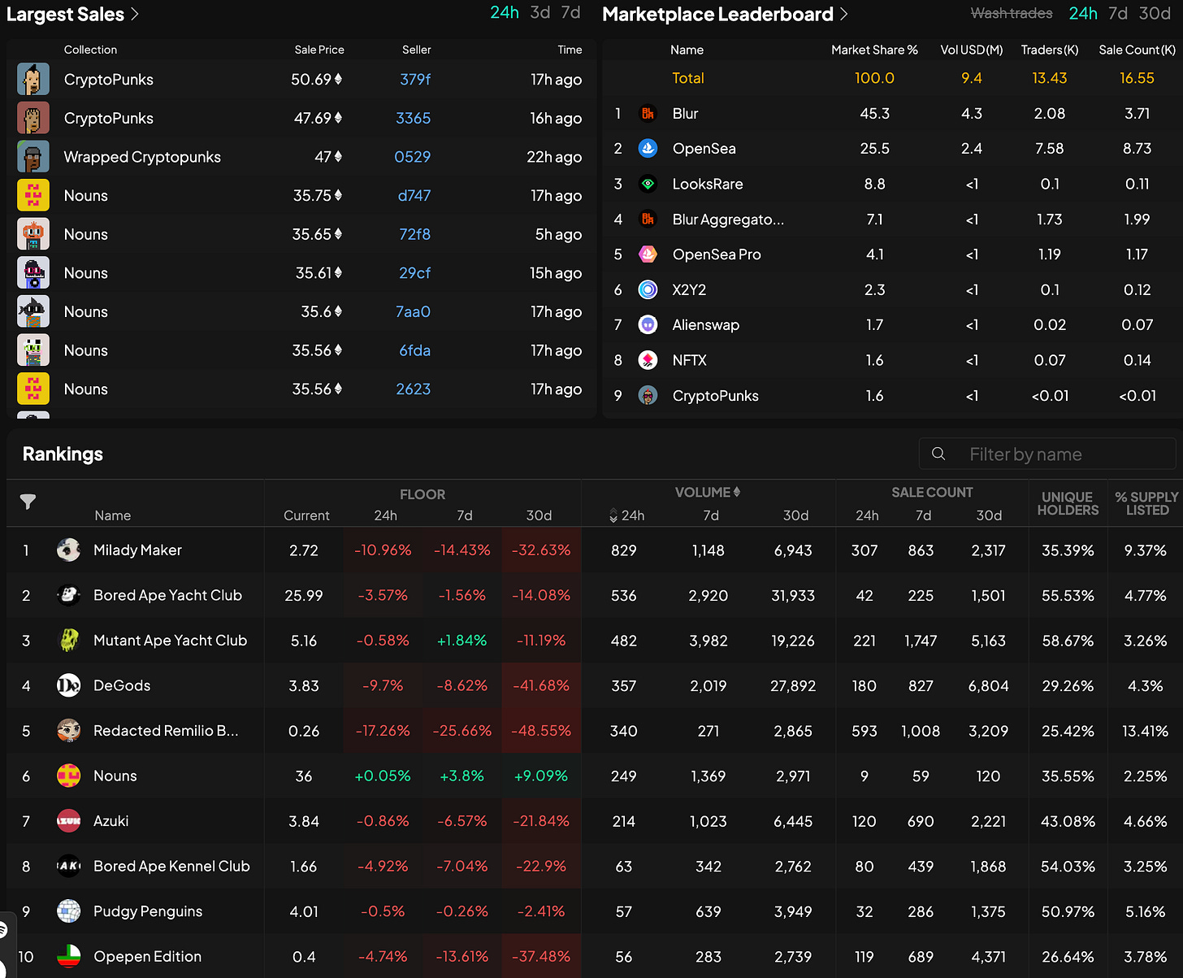Click the Blur Aggregator logo icon
The width and height of the screenshot is (1183, 978).
648,220
